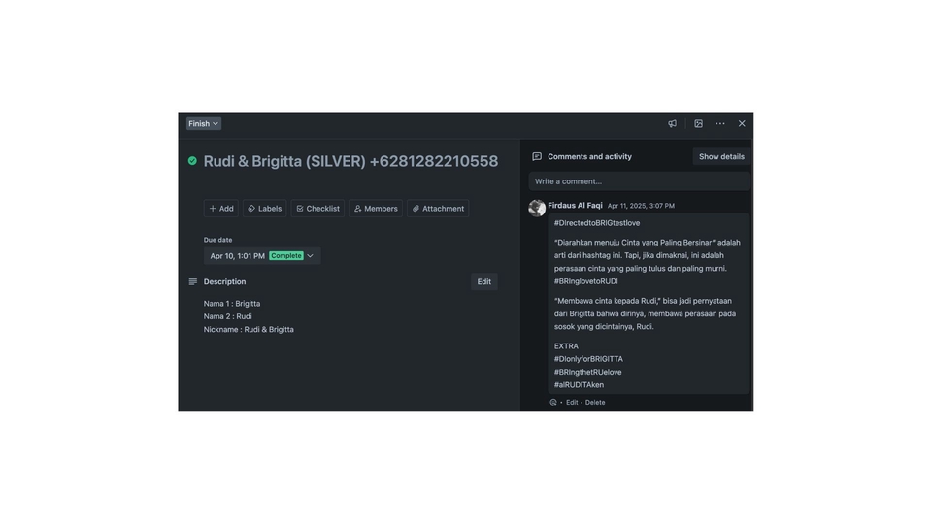This screenshot has height=524, width=932.
Task: Click the Edit link under the comment
Action: coord(572,403)
